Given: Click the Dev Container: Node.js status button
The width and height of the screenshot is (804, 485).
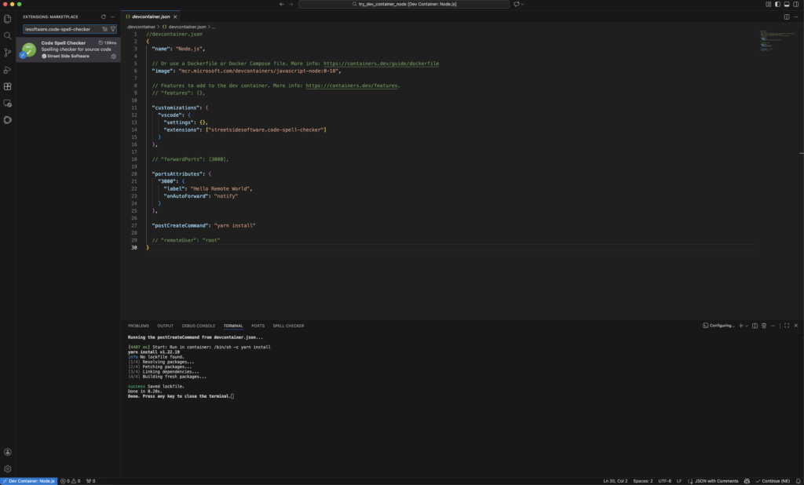Looking at the screenshot, I should pyautogui.click(x=28, y=480).
